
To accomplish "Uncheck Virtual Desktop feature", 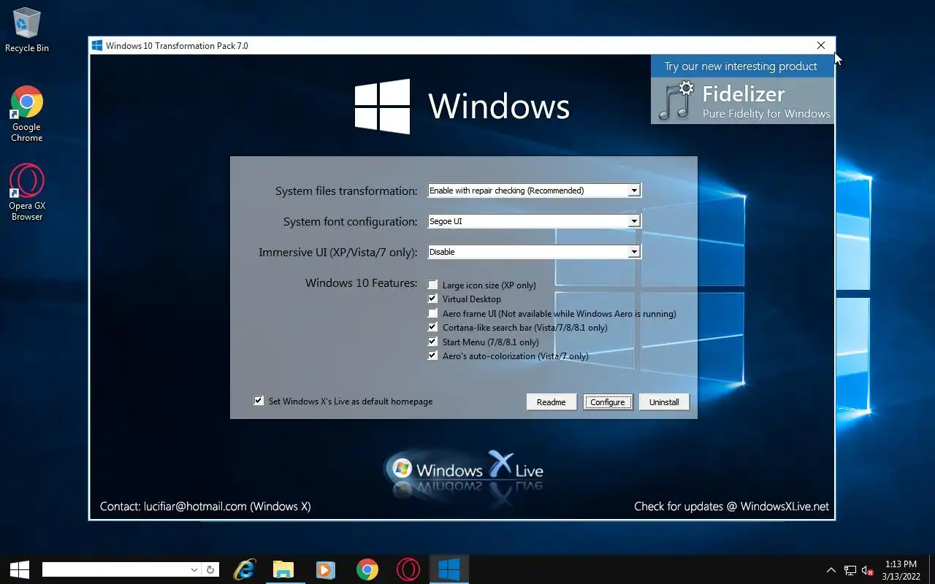I will (x=433, y=299).
